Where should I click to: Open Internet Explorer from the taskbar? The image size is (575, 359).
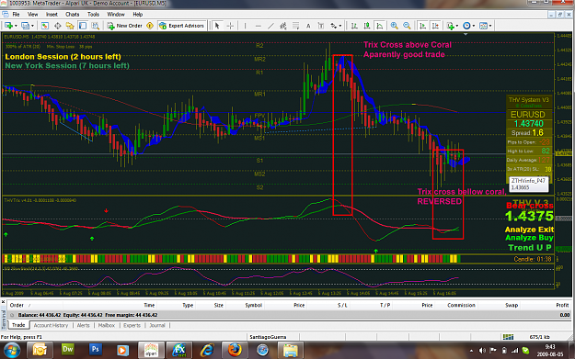[207, 350]
